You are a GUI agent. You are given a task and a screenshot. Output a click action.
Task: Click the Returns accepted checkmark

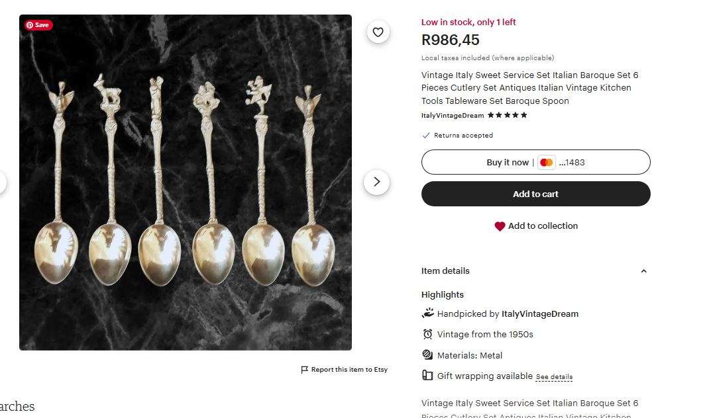coord(426,135)
